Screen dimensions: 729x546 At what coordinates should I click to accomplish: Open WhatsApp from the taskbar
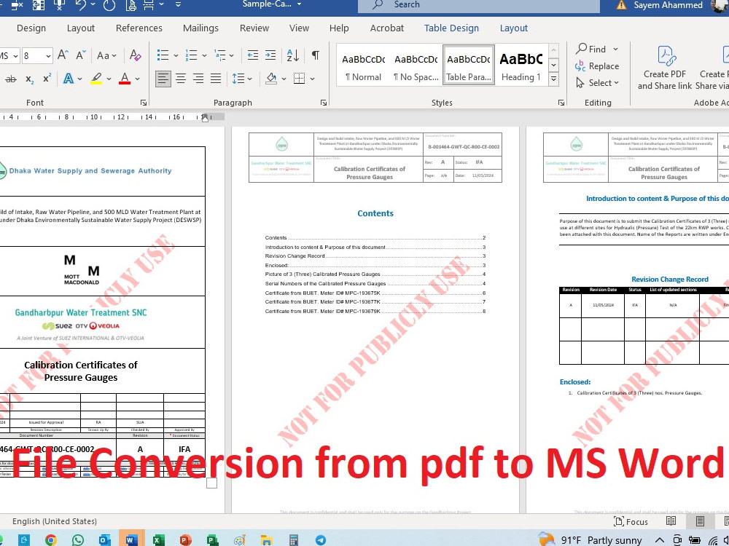click(x=78, y=540)
